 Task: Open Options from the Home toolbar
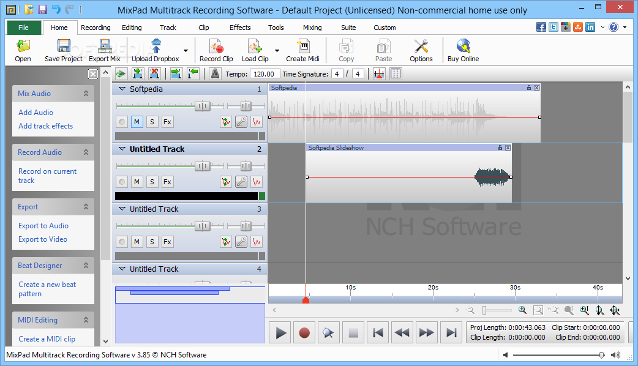tap(421, 47)
